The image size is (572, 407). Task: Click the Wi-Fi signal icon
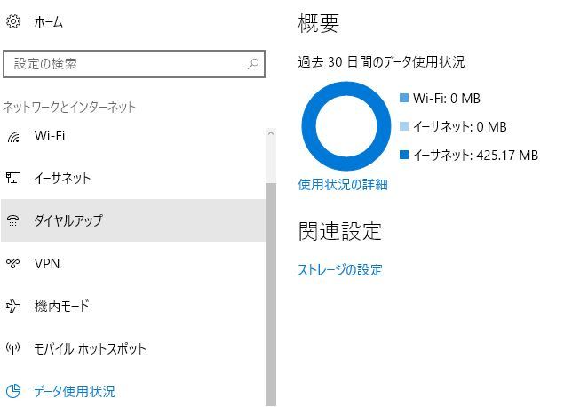[x=13, y=136]
